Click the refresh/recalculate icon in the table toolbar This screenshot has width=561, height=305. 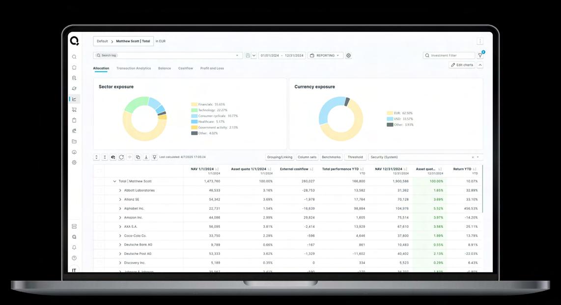[x=121, y=157]
